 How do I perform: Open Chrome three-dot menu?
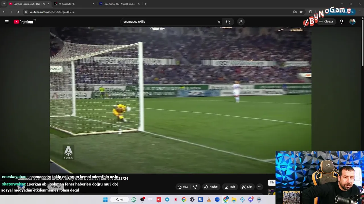click(360, 12)
